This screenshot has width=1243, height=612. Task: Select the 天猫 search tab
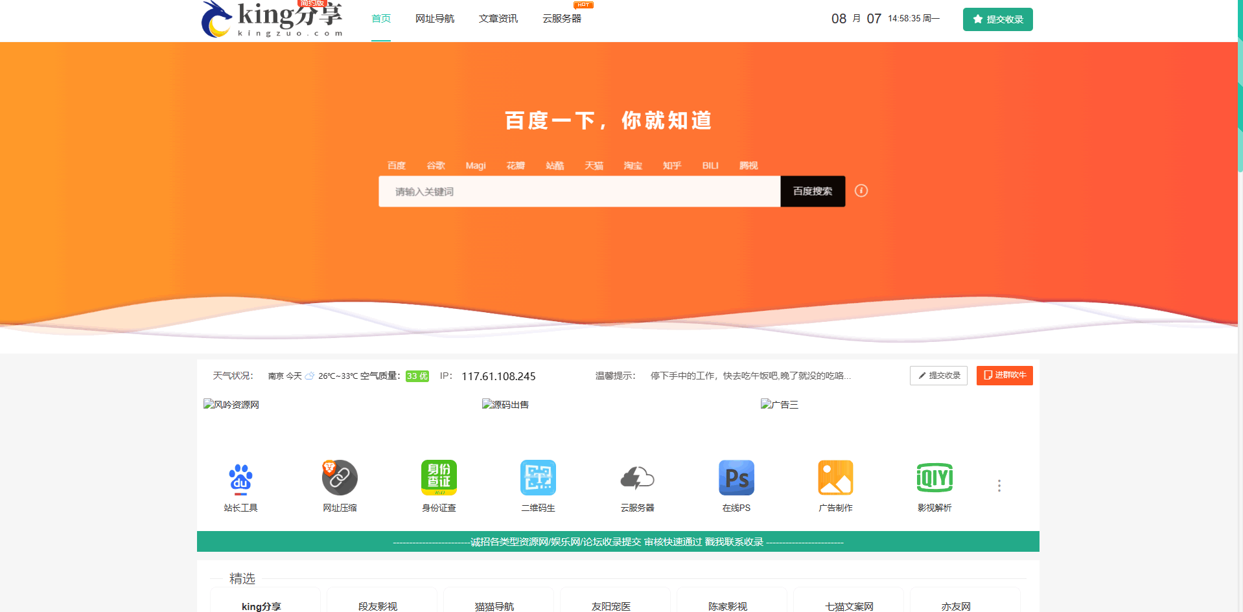594,166
